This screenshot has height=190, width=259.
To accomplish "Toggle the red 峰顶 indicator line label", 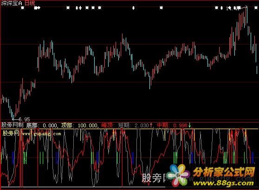I will pos(107,125).
